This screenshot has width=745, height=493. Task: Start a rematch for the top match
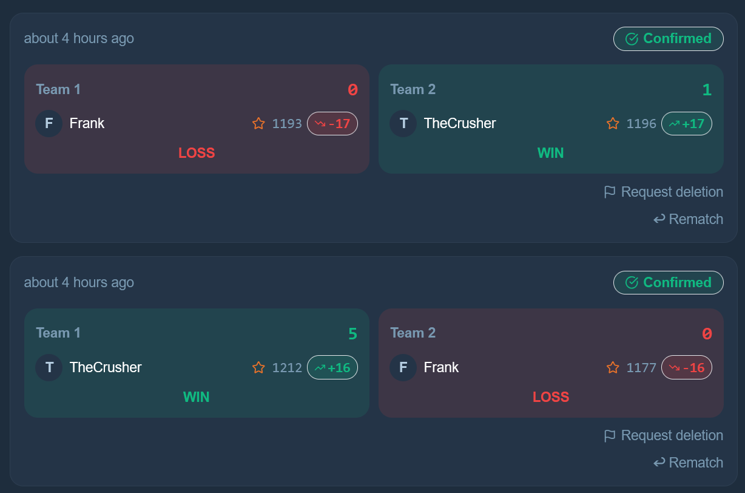688,219
